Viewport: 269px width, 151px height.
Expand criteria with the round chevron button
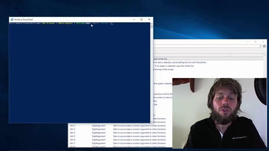click(x=264, y=46)
